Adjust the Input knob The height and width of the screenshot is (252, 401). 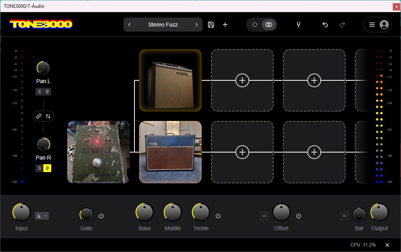click(21, 212)
